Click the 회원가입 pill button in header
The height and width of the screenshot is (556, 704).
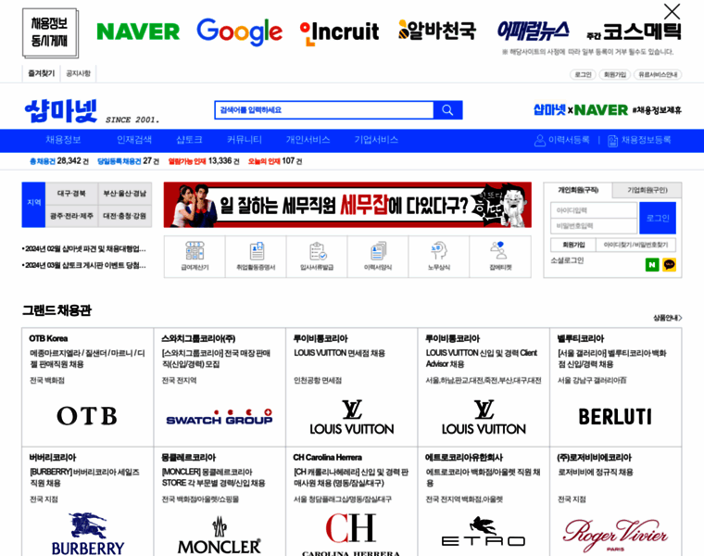point(615,74)
